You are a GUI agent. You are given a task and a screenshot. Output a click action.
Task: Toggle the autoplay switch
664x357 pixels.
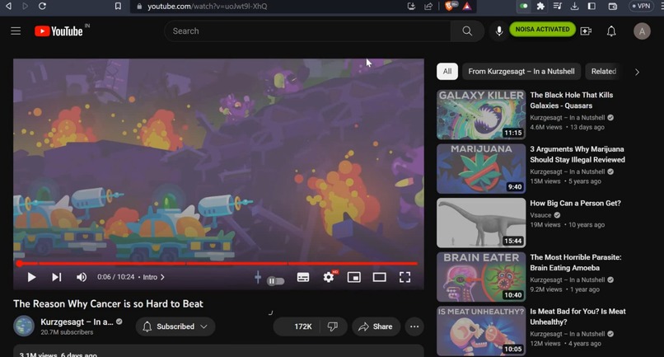tap(276, 280)
